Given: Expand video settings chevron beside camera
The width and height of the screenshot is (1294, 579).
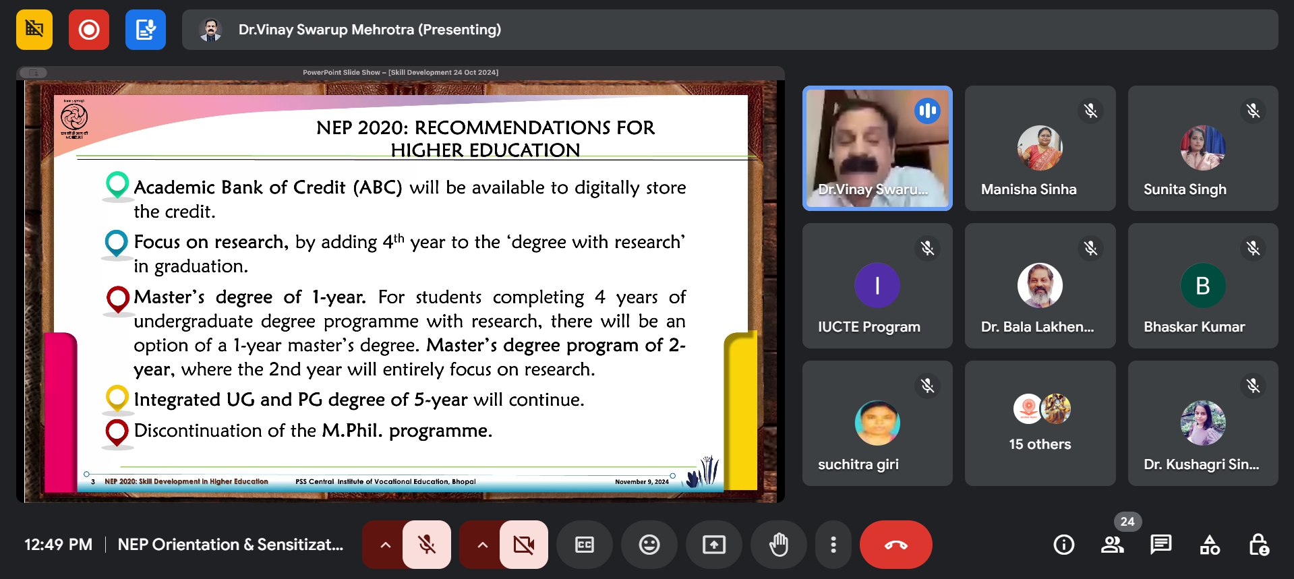Looking at the screenshot, I should tap(482, 545).
